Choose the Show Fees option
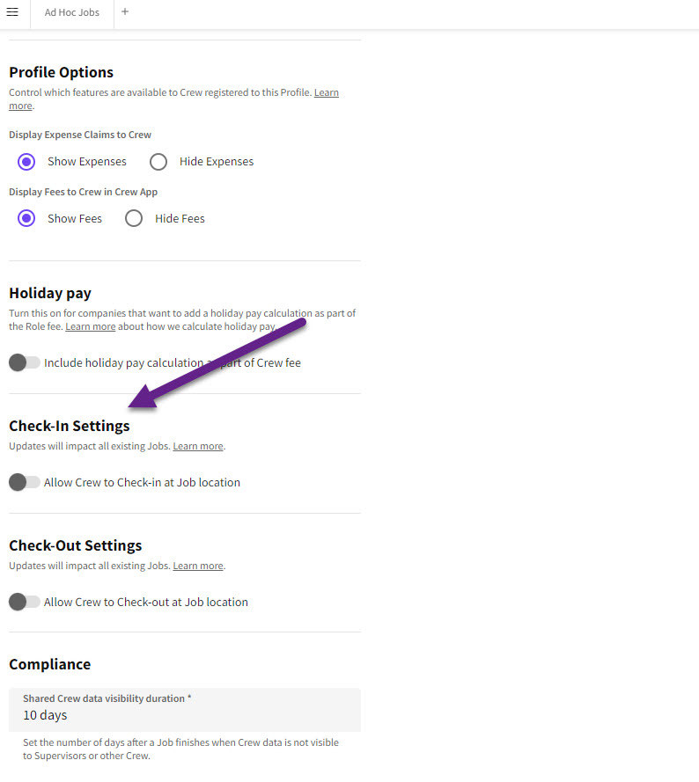 point(26,219)
